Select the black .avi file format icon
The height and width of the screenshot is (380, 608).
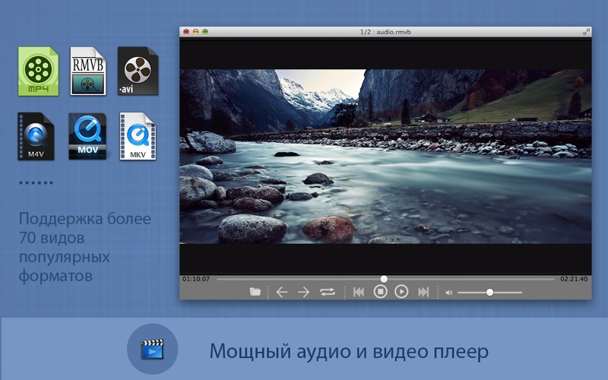138,71
